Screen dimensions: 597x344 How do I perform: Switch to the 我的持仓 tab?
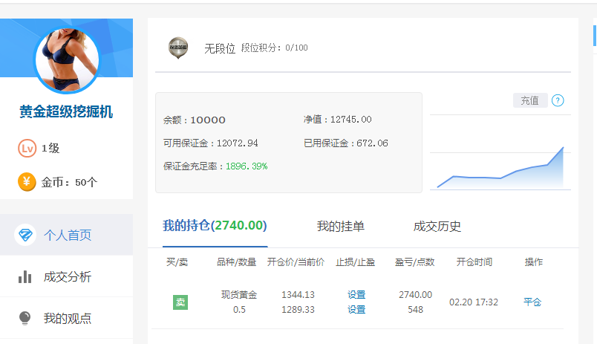pos(215,226)
